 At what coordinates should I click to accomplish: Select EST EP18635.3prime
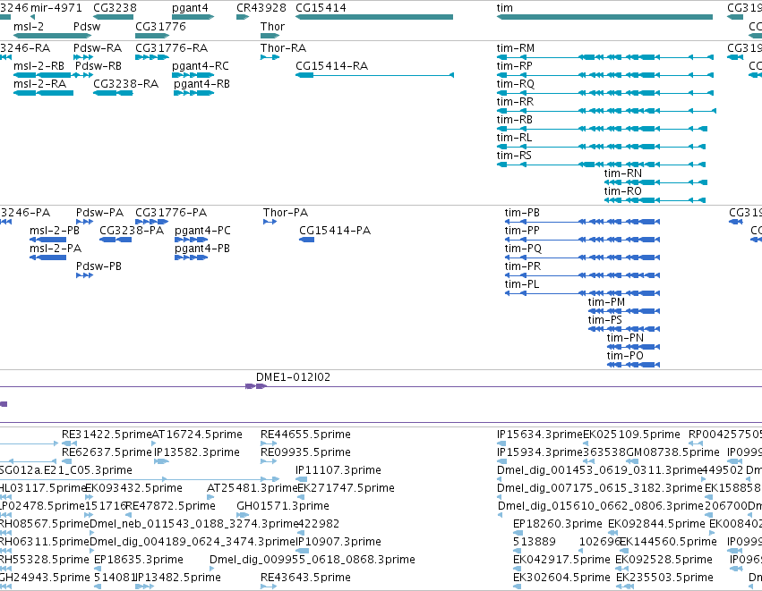98,569
